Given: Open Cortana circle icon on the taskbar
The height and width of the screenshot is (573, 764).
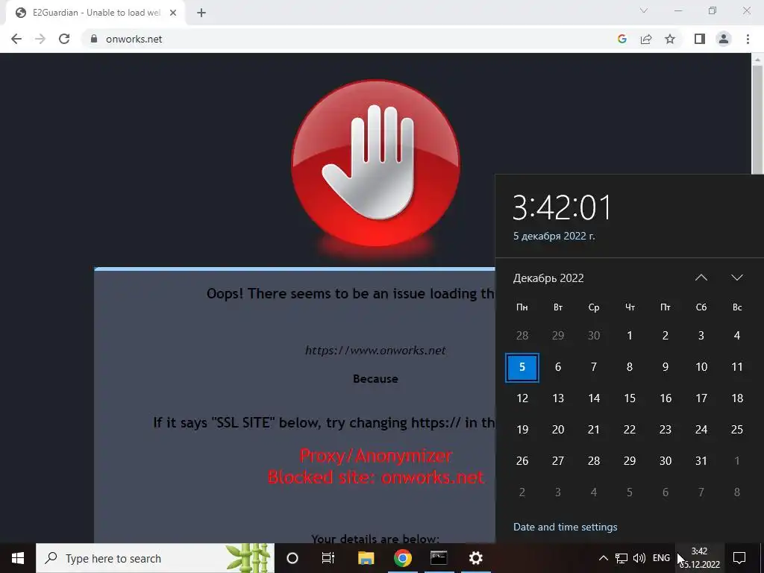Looking at the screenshot, I should (292, 558).
